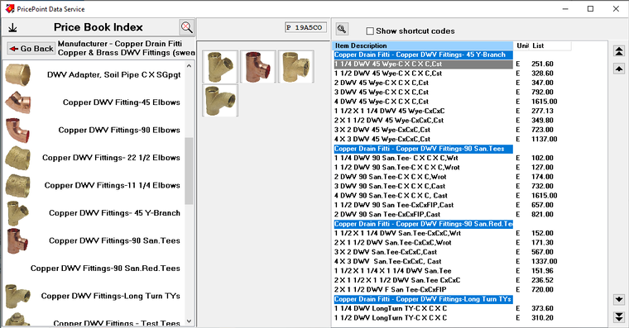
Task: Select 45 Y-Branch blue section header
Action: coord(423,55)
